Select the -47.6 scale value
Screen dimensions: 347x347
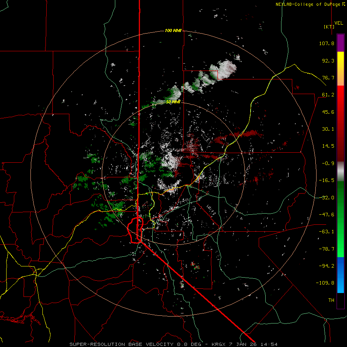point(327,215)
